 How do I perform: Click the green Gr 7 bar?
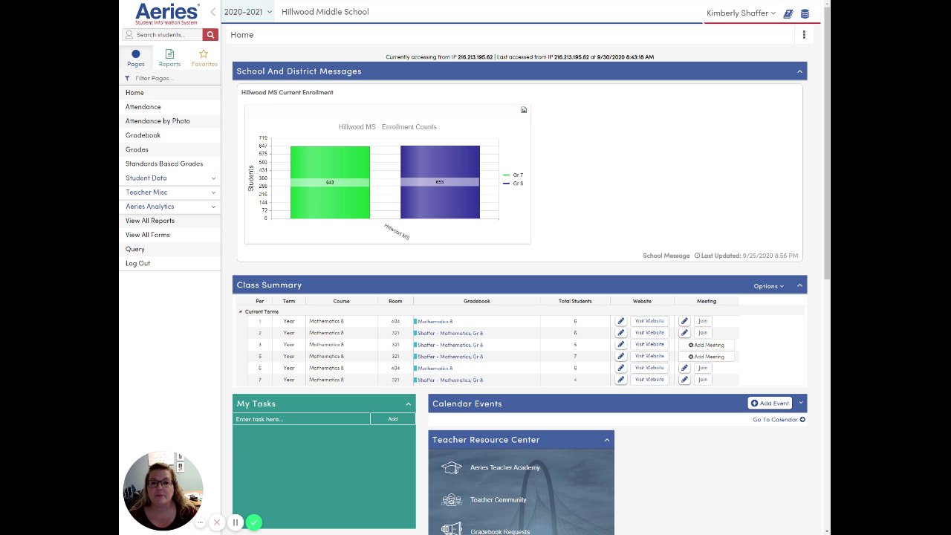(330, 182)
